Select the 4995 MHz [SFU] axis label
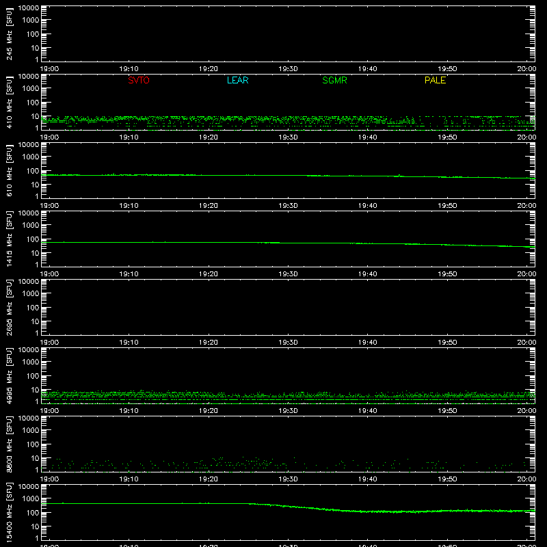 [10, 376]
